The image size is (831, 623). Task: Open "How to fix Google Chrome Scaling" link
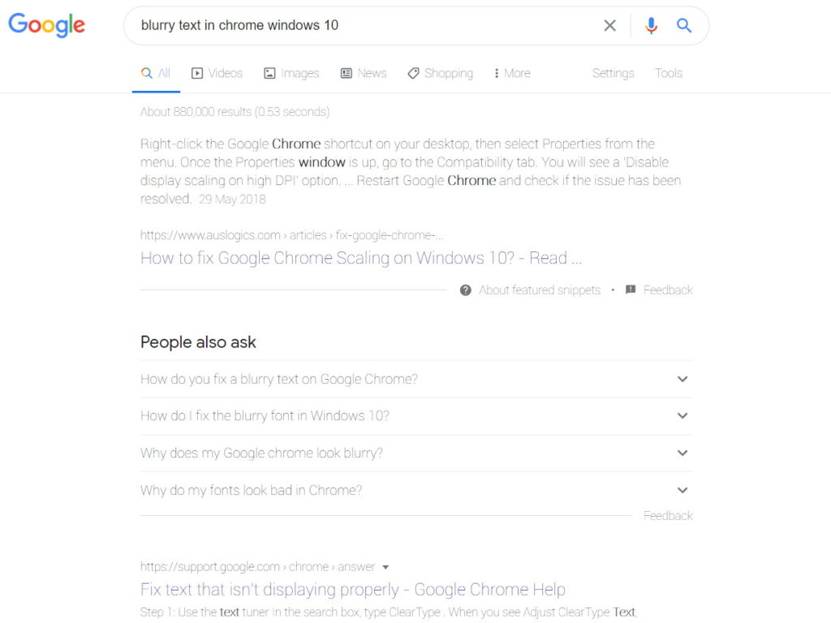click(361, 258)
